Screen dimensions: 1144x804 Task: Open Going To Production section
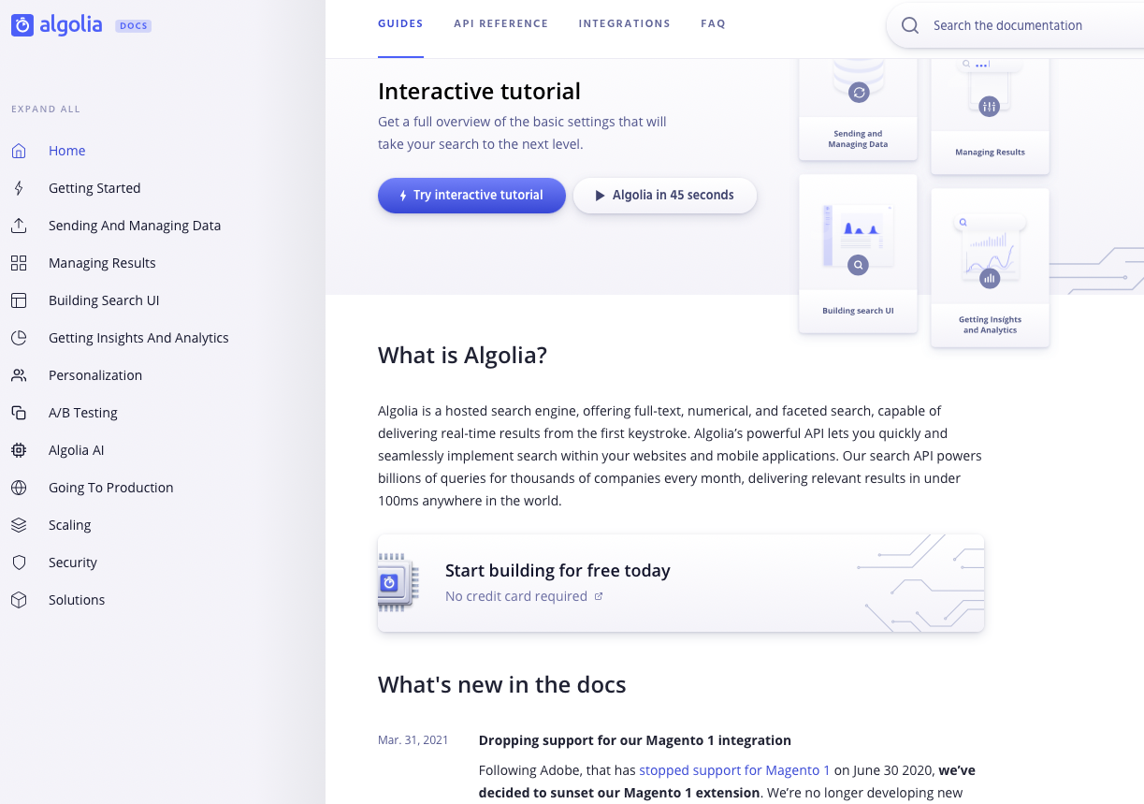(111, 488)
